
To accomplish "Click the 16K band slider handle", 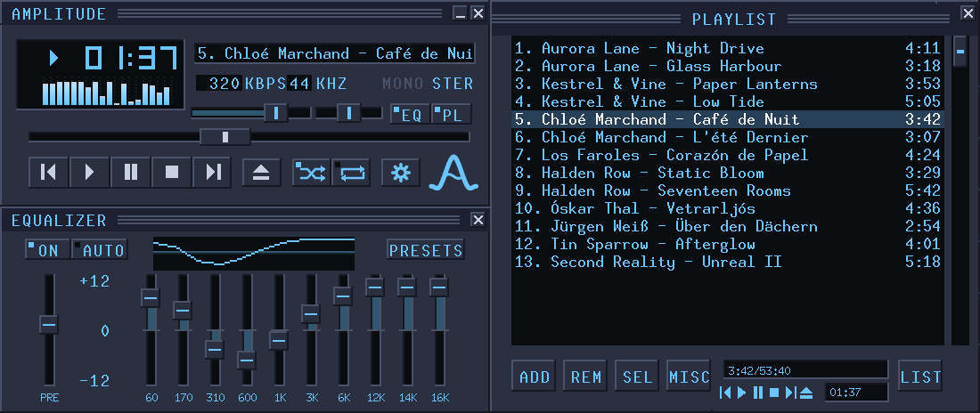I will (438, 287).
